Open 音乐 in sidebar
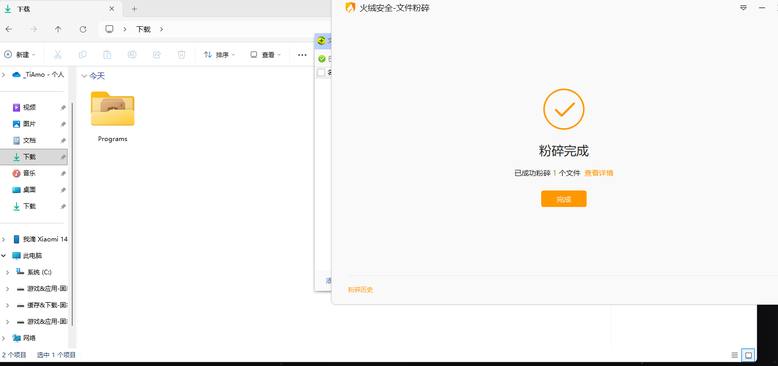This screenshot has width=778, height=366. click(x=29, y=173)
